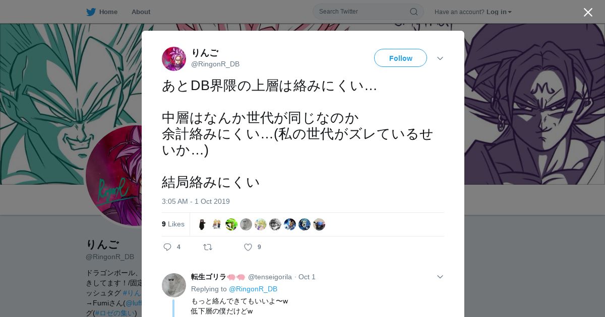Image resolution: width=605 pixels, height=317 pixels.
Task: Click the search magnifier icon
Action: [413, 12]
